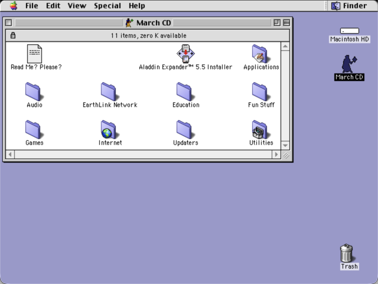Viewport: 378px width, 284px height.
Task: Click the "Games" folder label
Action: pyautogui.click(x=34, y=143)
